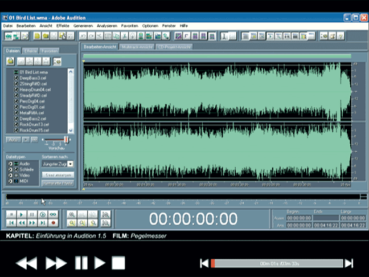Pause audio in Audition transport controls

(32, 214)
